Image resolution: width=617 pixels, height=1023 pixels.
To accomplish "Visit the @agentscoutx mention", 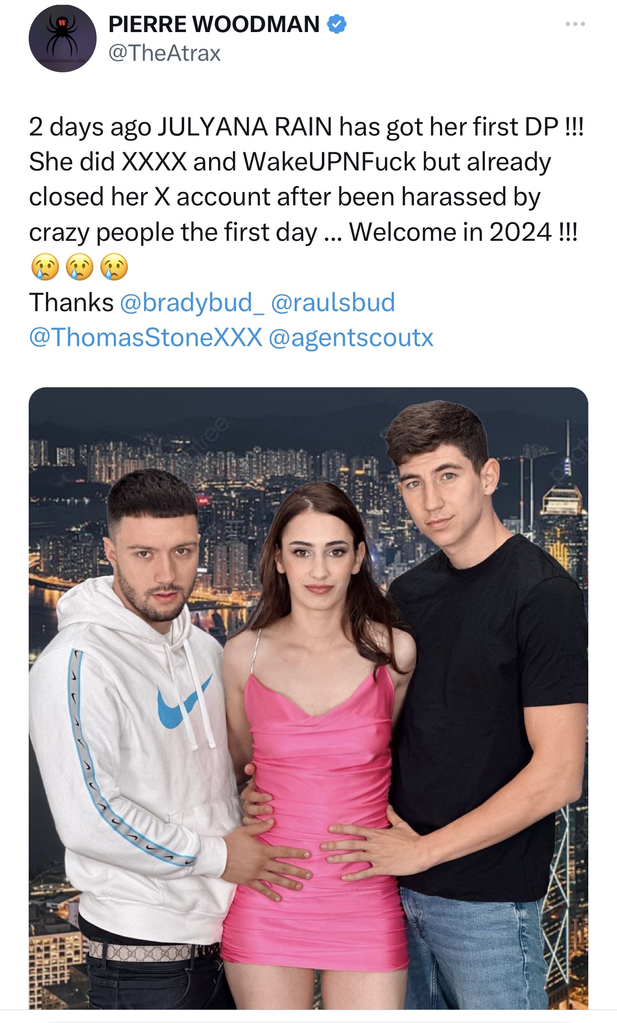I will click(351, 337).
